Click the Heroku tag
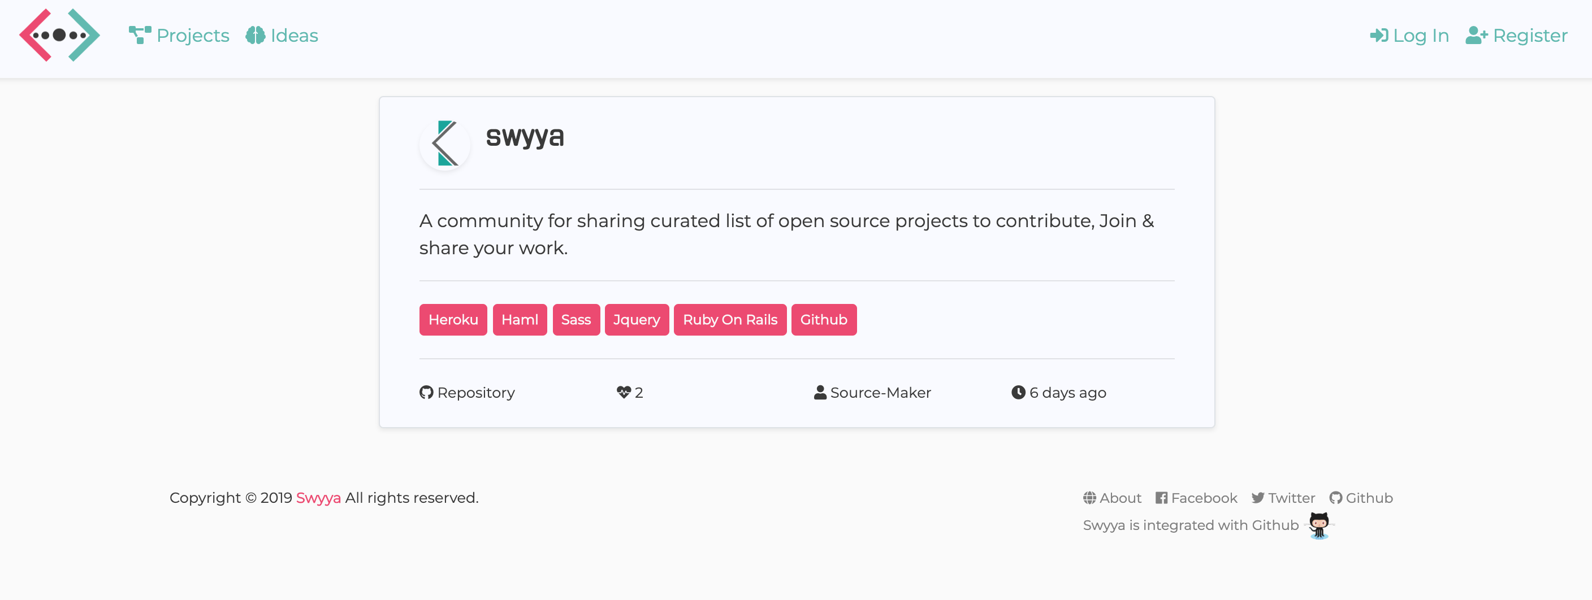Image resolution: width=1592 pixels, height=600 pixels. click(453, 319)
